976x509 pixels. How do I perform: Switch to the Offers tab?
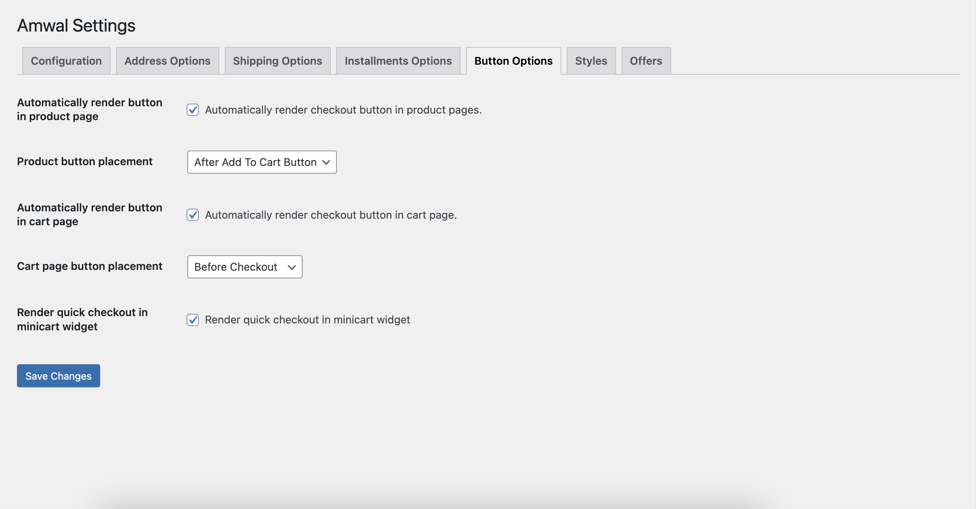pos(646,61)
